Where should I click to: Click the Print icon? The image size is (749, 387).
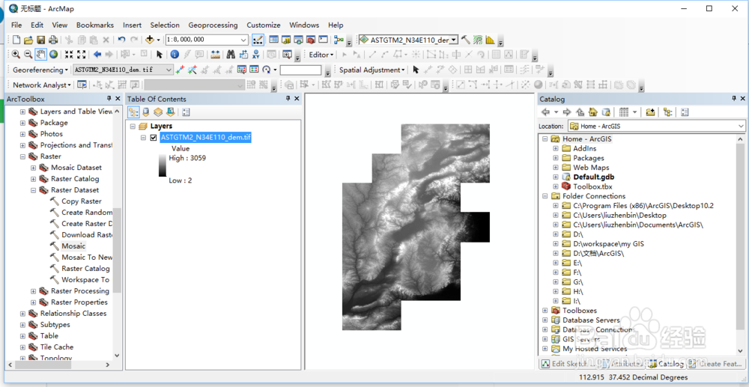pyautogui.click(x=53, y=40)
